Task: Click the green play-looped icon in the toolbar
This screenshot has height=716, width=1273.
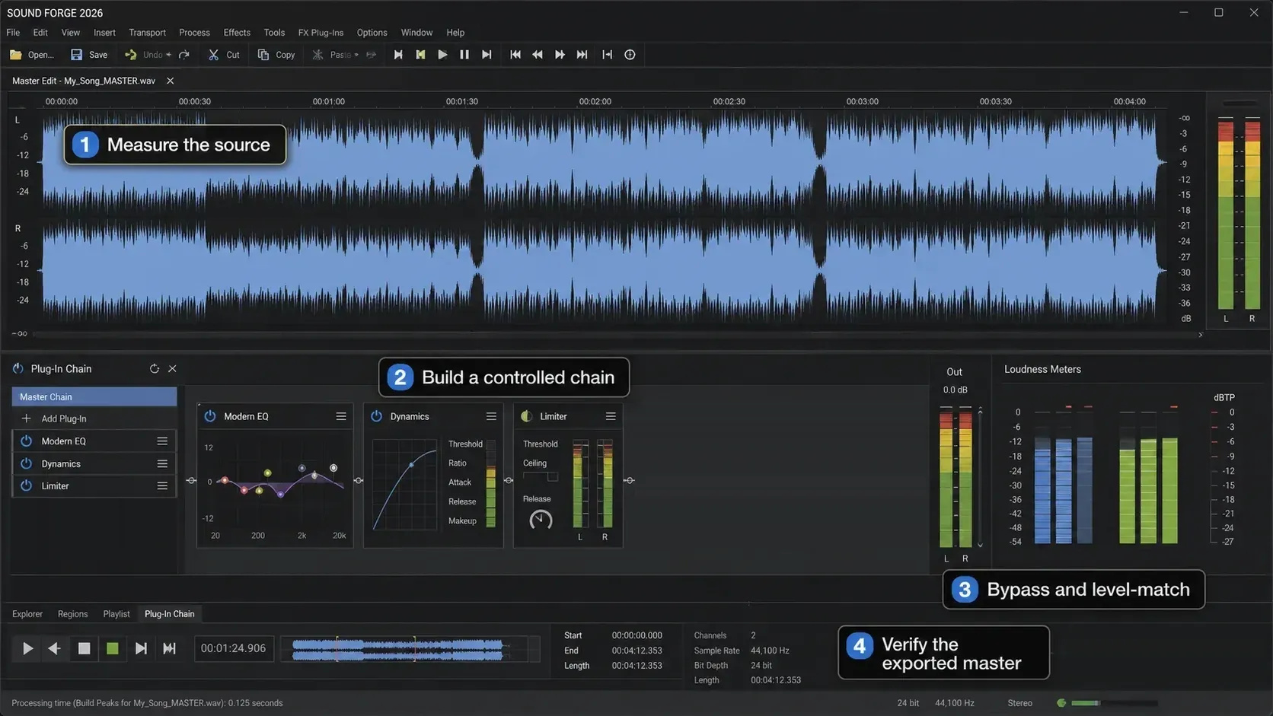Action: point(420,55)
